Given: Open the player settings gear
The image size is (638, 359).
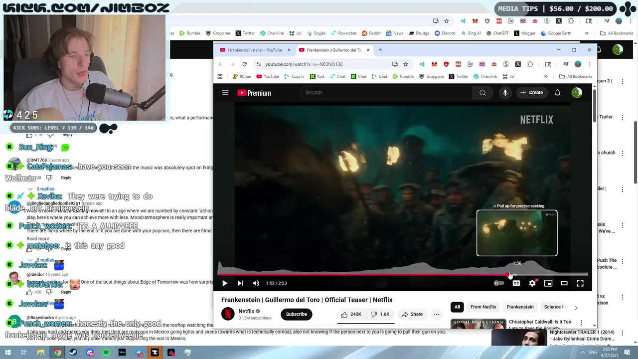Looking at the screenshot, I should point(532,283).
